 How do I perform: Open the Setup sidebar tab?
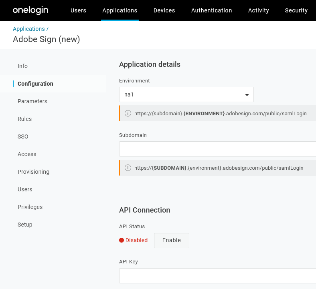point(25,225)
